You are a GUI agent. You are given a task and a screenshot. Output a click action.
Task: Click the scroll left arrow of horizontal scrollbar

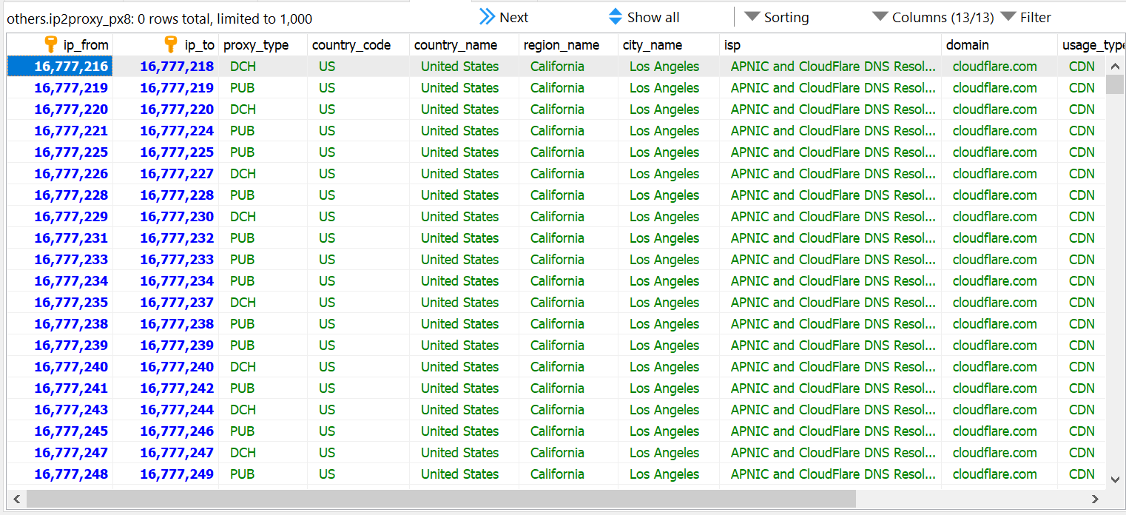[x=16, y=499]
